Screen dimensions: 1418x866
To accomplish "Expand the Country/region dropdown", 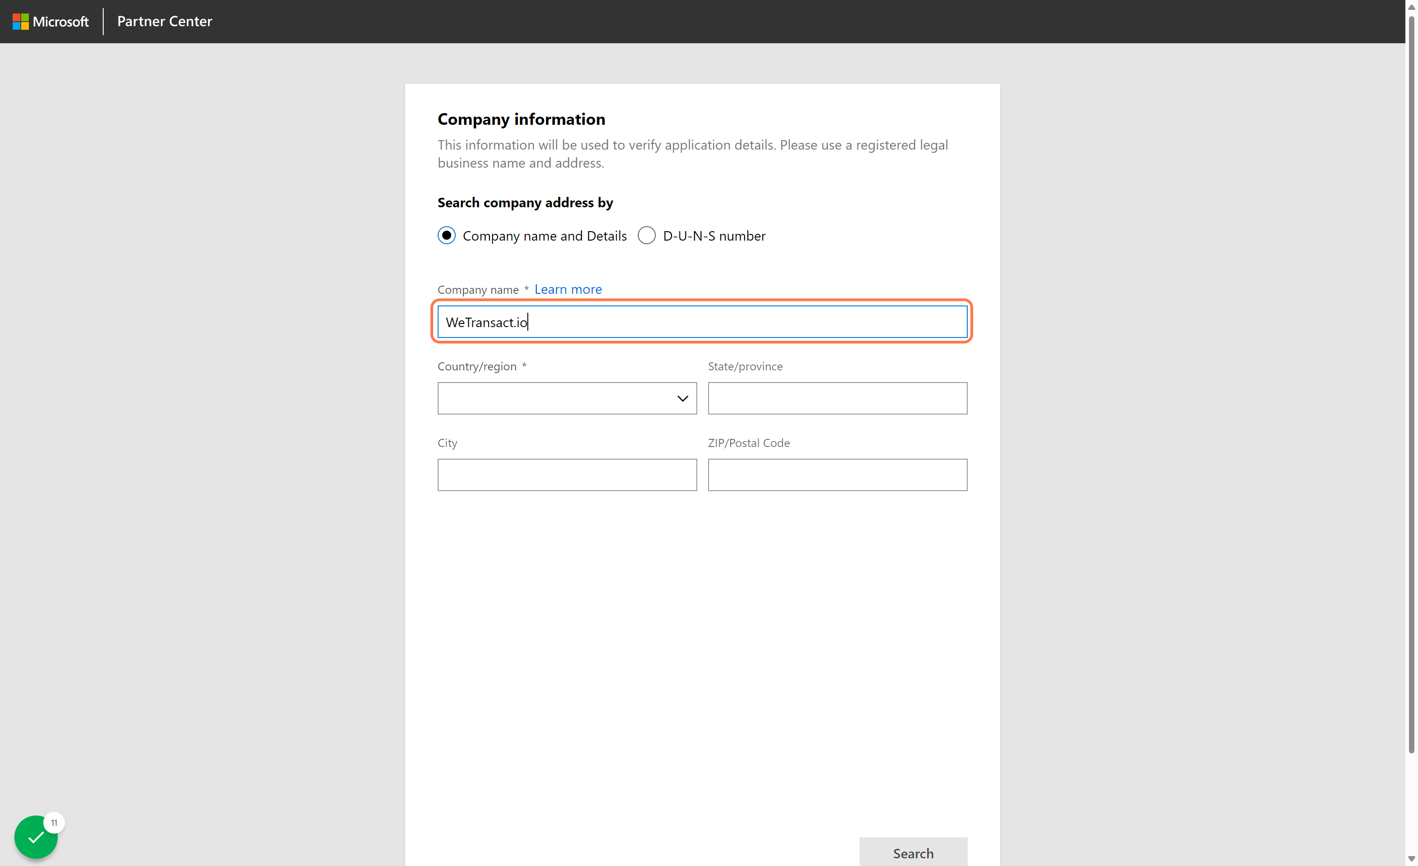I will click(567, 398).
